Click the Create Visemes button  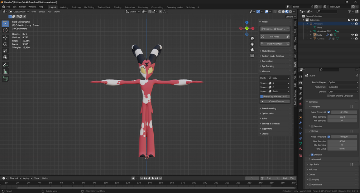tap(275, 102)
